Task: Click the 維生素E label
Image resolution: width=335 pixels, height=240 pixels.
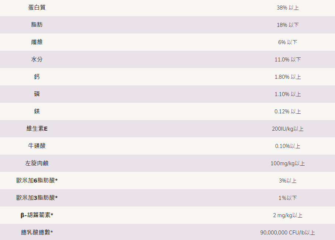Action: click(37, 129)
